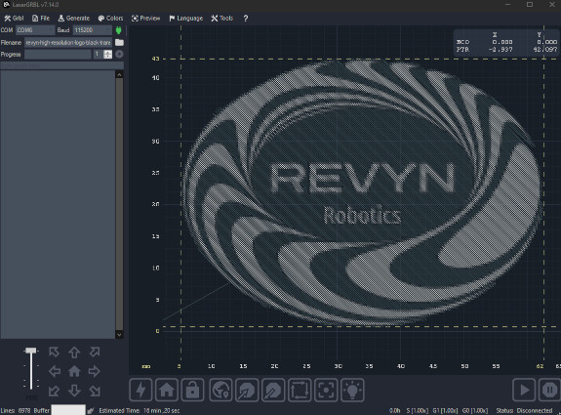Open the Language menu

click(186, 19)
